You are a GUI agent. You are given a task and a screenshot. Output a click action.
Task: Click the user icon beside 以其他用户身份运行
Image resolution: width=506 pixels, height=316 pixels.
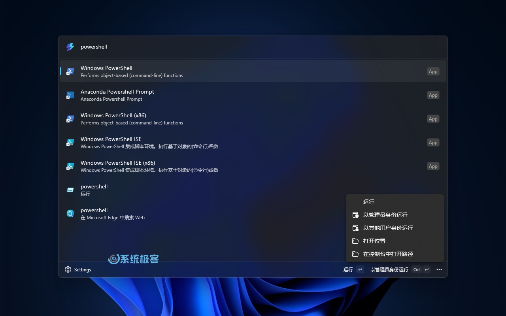[x=355, y=228]
